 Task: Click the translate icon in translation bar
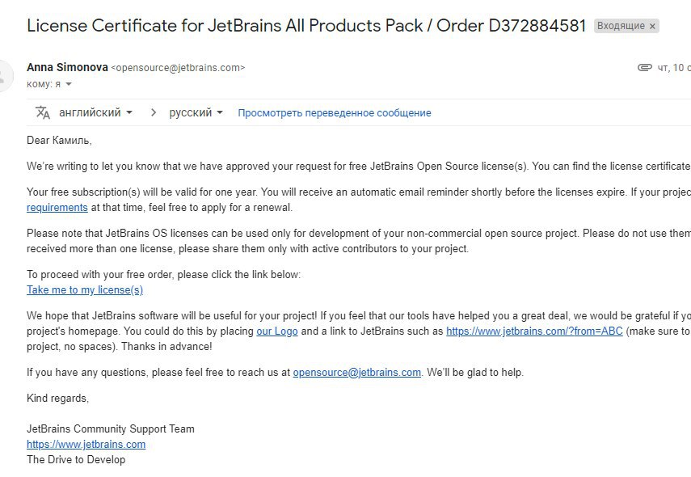click(43, 113)
